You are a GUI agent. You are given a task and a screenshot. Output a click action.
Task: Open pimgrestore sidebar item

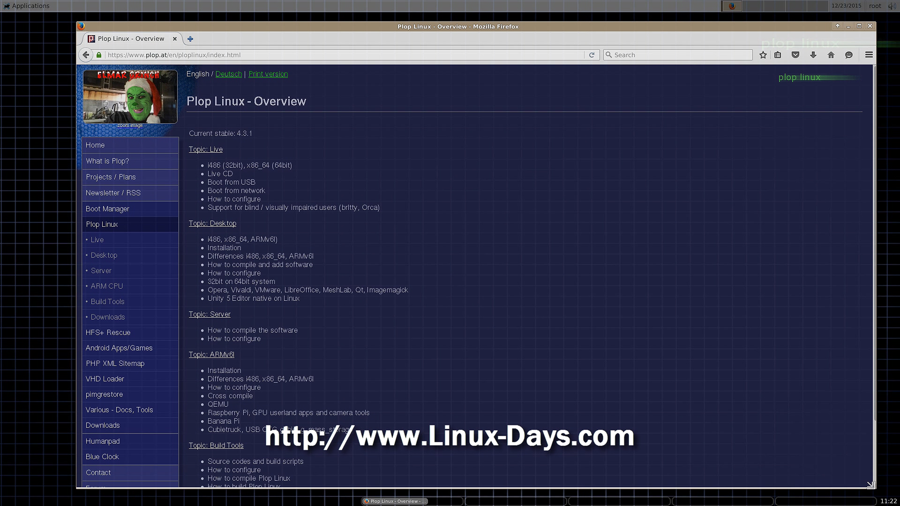(130, 394)
